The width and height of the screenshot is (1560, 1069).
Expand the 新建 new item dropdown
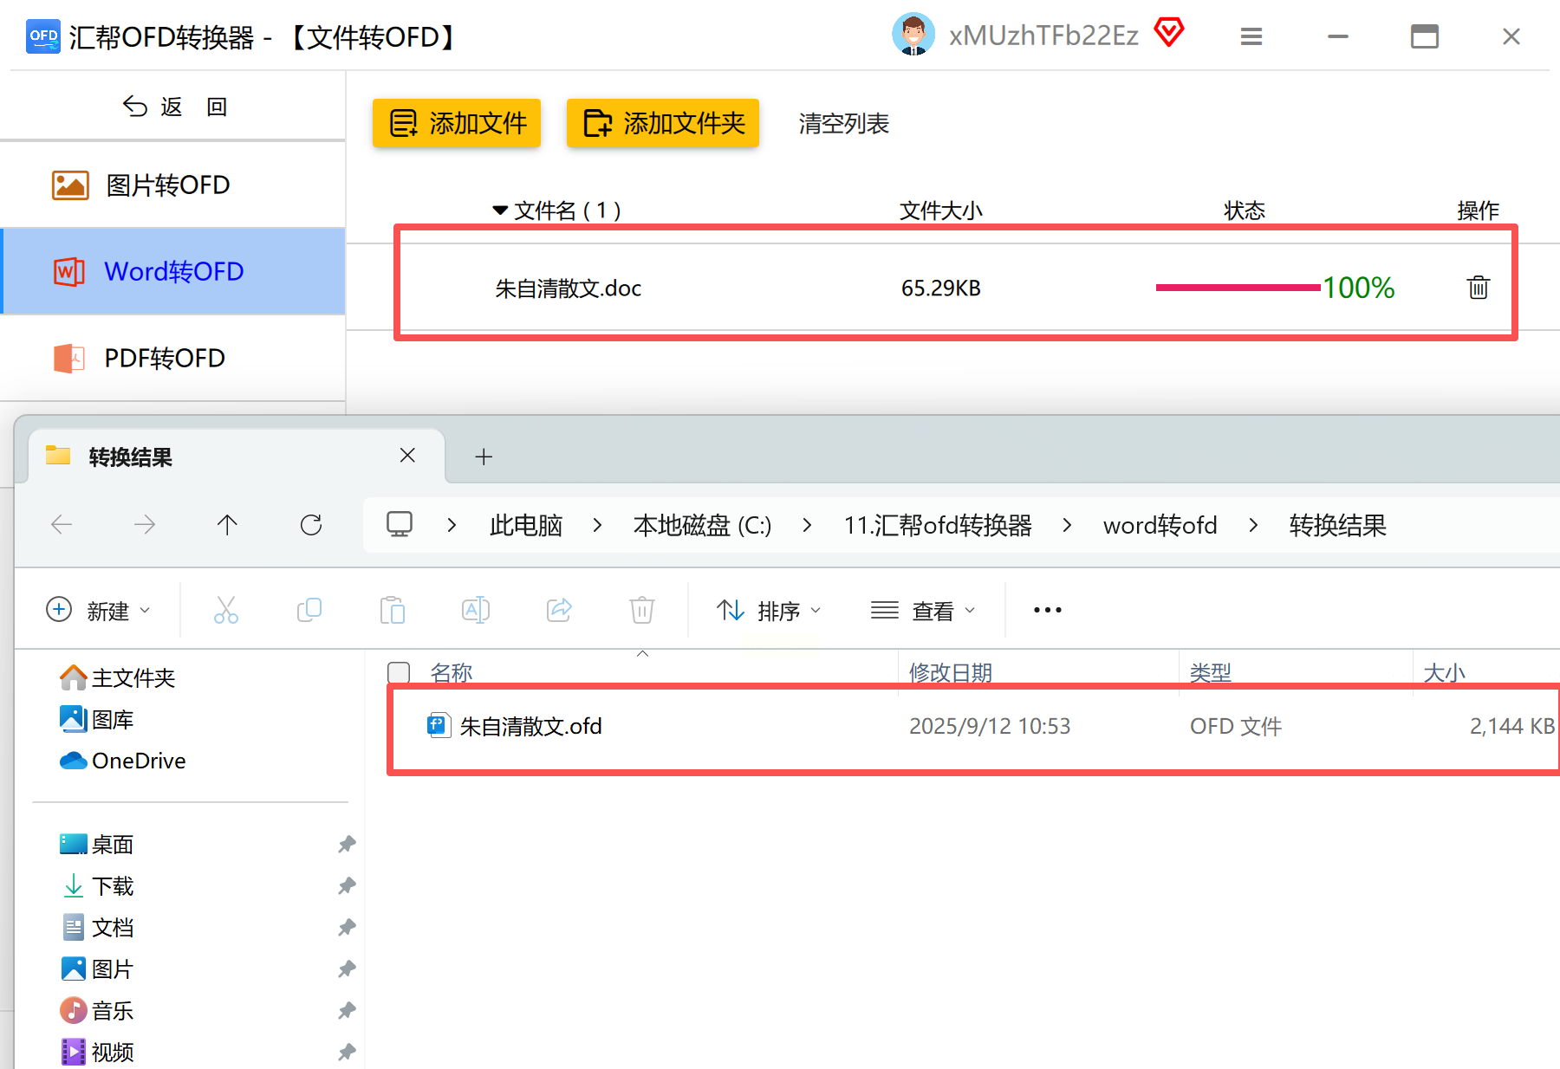pos(98,611)
